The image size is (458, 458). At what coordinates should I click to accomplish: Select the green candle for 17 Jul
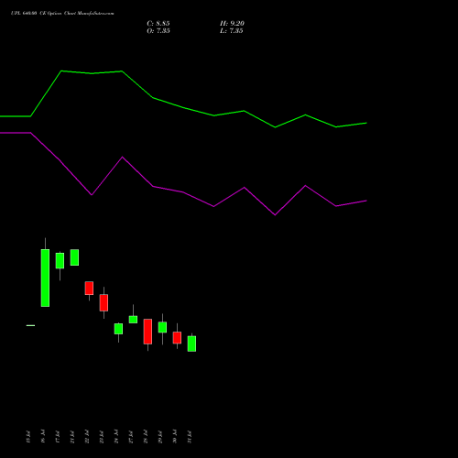pos(60,260)
